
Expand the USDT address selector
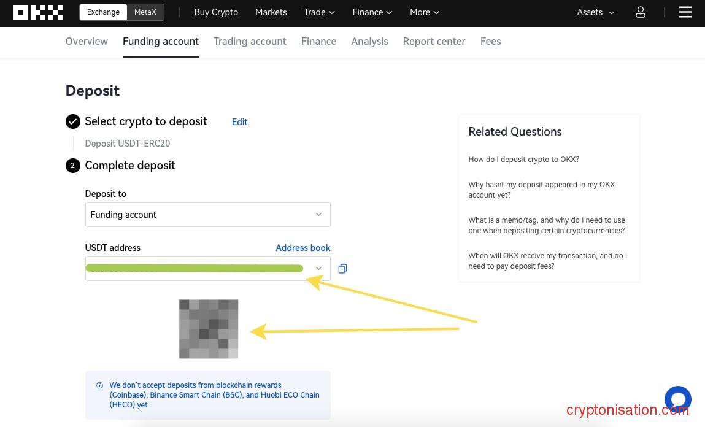[x=318, y=269]
